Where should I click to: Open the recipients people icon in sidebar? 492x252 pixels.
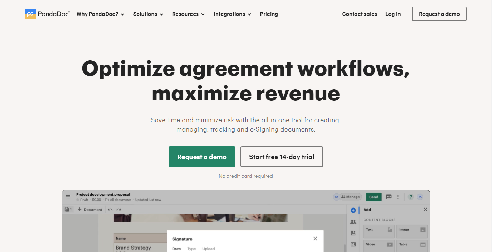pyautogui.click(x=353, y=222)
